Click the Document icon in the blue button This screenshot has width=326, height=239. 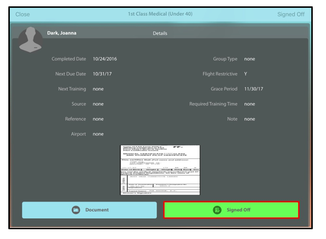pyautogui.click(x=76, y=210)
